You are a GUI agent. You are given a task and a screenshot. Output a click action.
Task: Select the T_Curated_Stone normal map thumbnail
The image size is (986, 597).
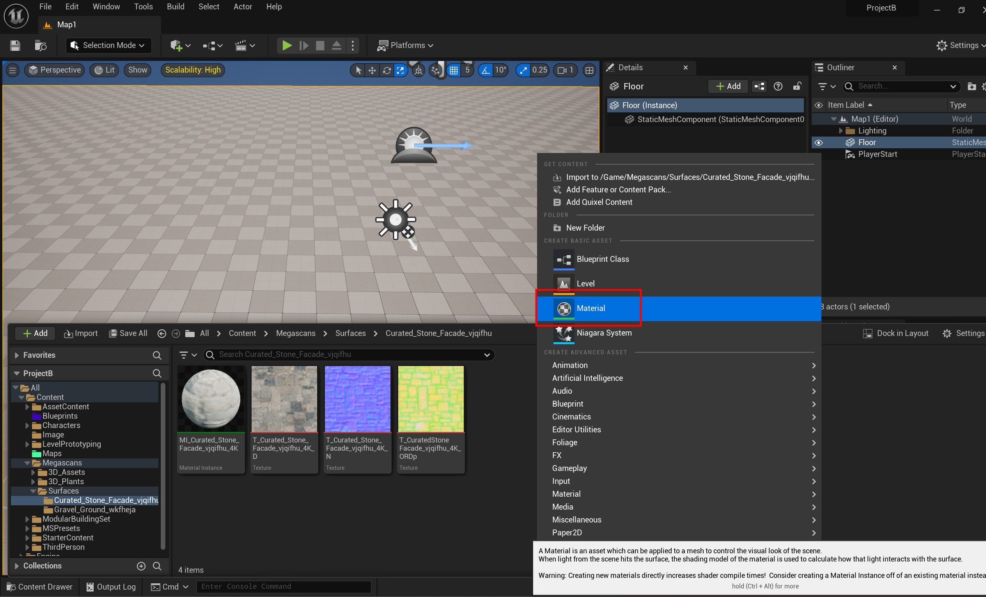tap(357, 399)
